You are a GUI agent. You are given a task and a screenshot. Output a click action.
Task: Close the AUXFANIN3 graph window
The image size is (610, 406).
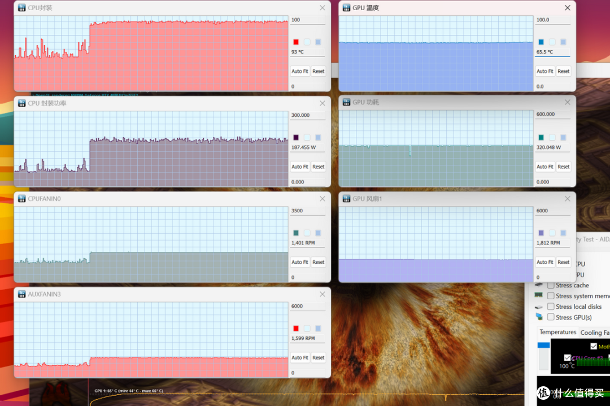point(323,294)
